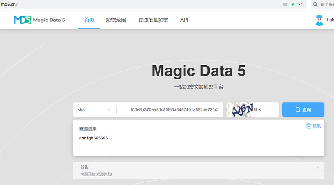334x185 pixels.
Task: Select the result text asdfgh666666
Action: click(x=94, y=138)
